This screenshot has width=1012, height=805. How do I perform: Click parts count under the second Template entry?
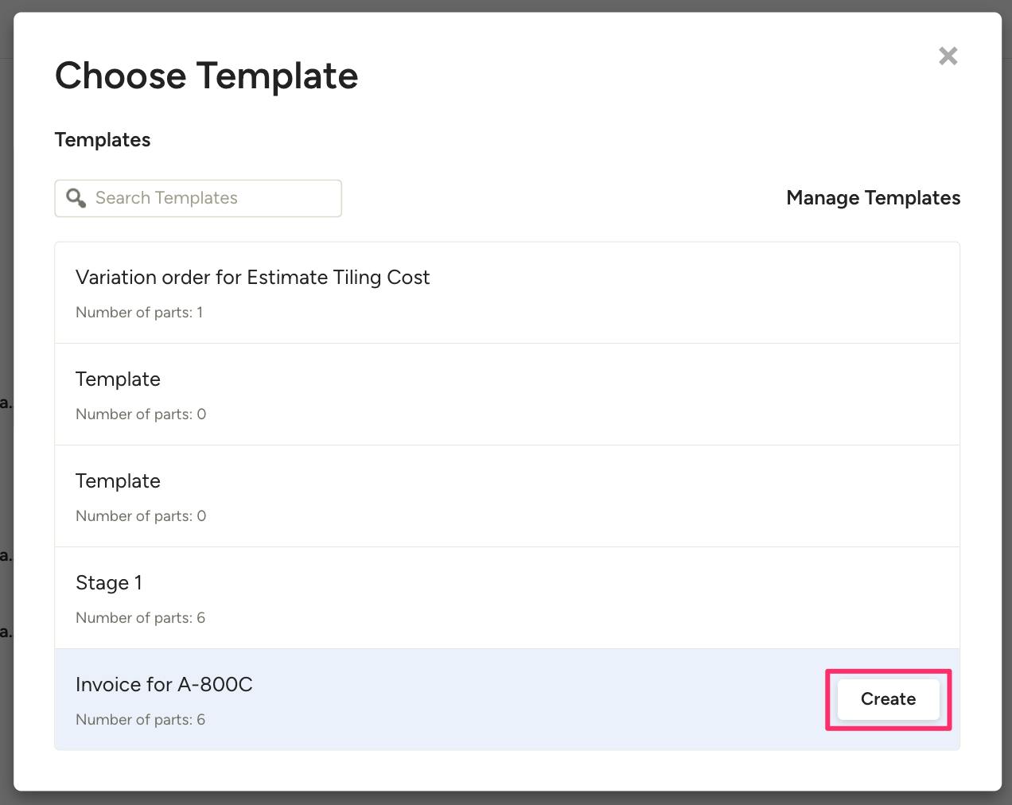[x=141, y=516]
